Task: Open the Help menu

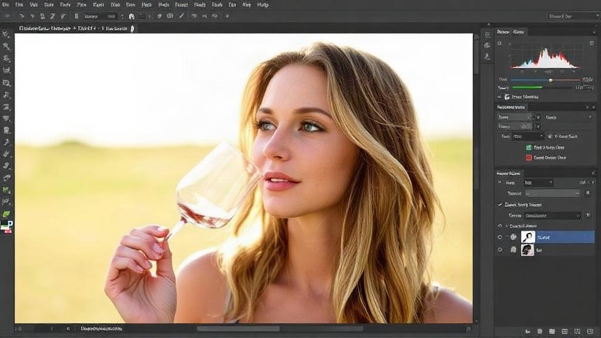Action: tap(262, 5)
